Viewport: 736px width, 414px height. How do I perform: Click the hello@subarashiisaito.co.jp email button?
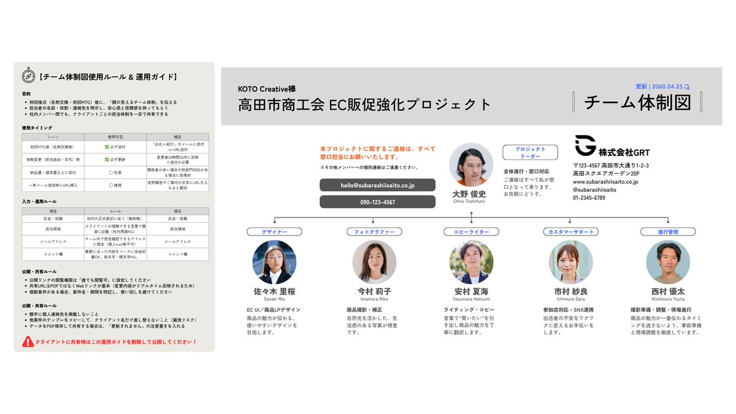click(377, 185)
